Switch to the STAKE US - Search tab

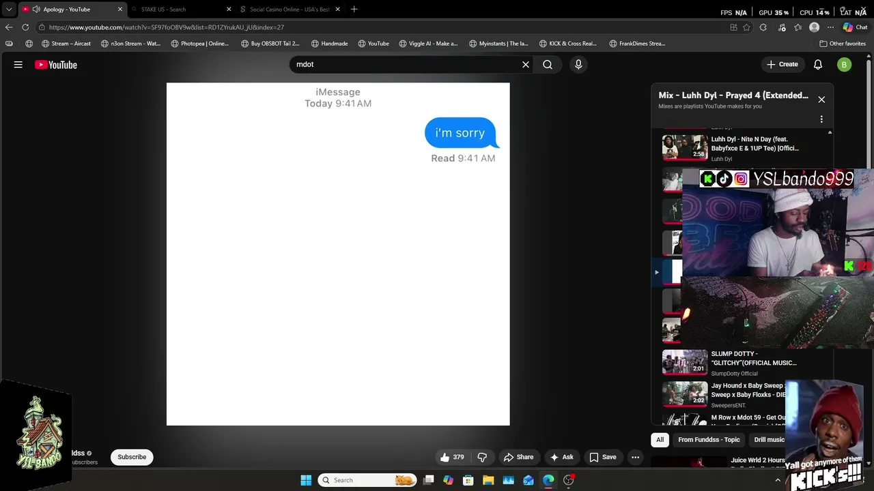[163, 10]
